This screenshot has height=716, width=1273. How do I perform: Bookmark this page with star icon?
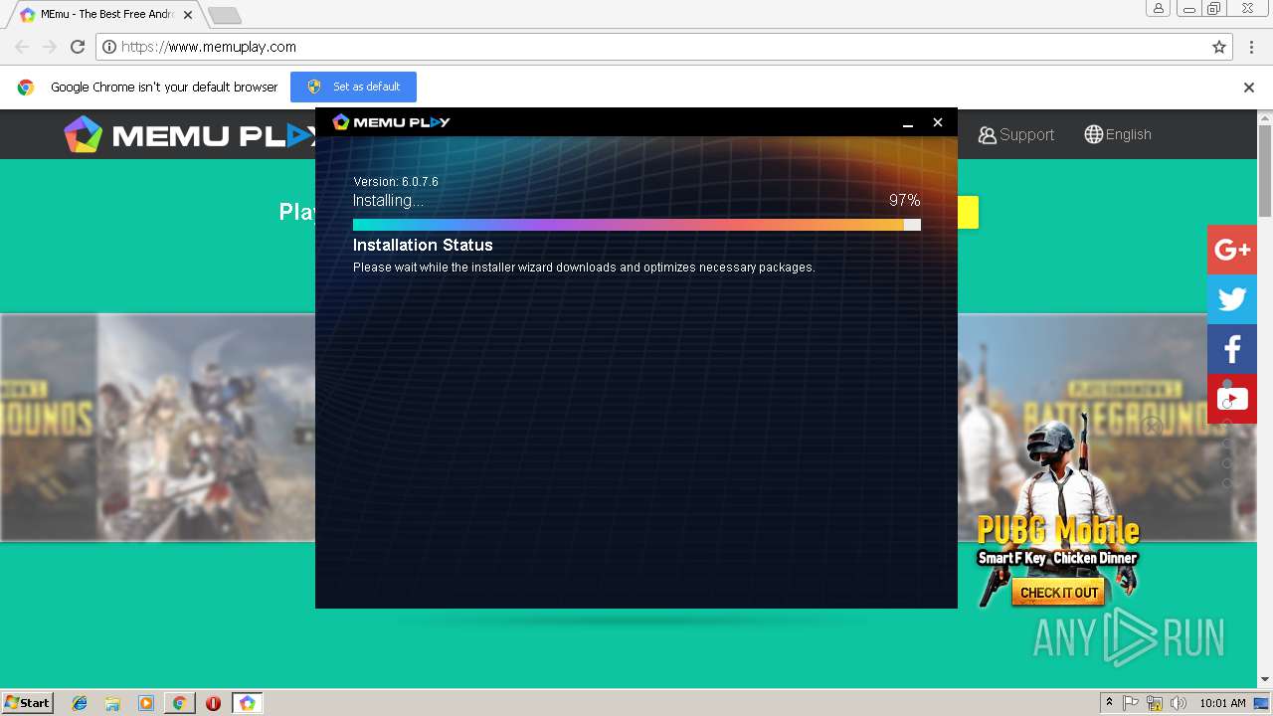pyautogui.click(x=1218, y=47)
